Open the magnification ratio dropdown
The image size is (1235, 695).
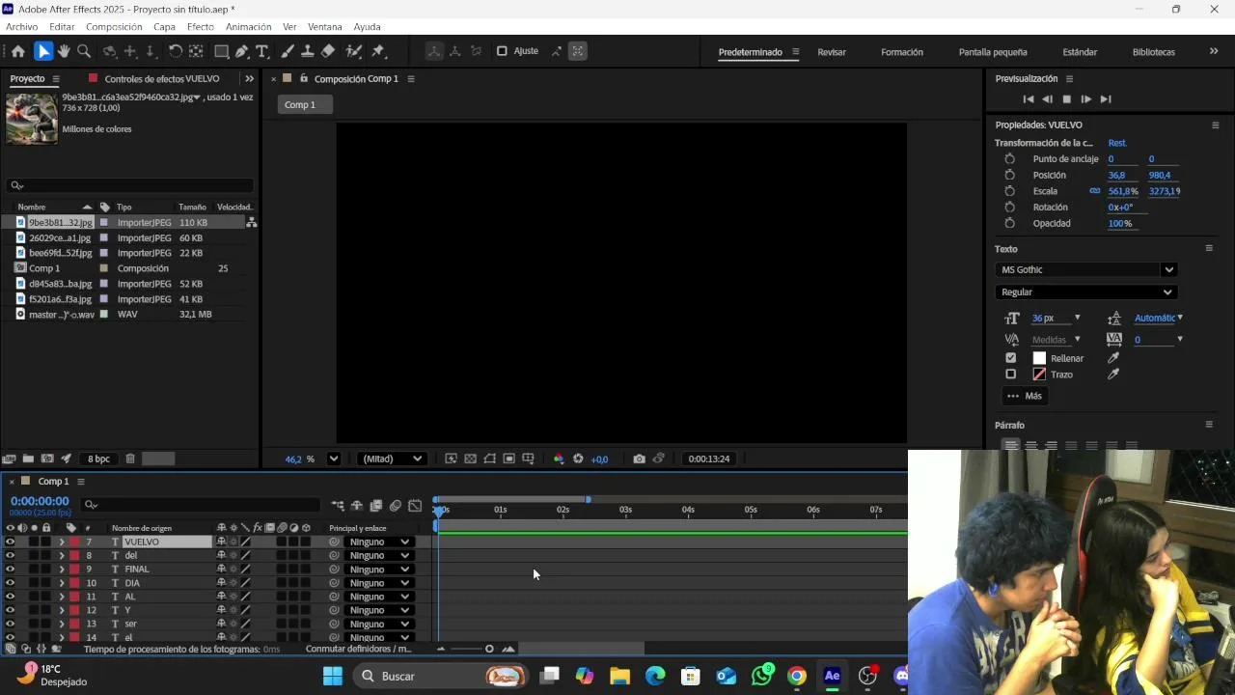point(334,459)
